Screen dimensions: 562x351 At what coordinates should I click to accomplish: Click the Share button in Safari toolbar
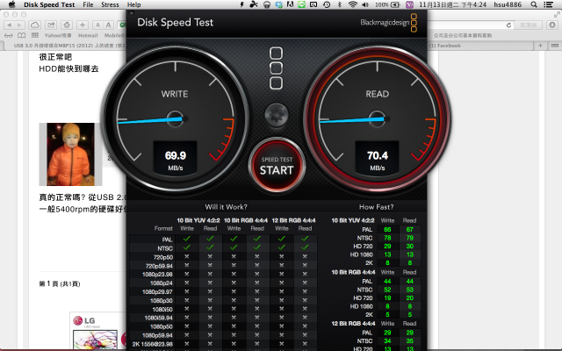pyautogui.click(x=51, y=25)
